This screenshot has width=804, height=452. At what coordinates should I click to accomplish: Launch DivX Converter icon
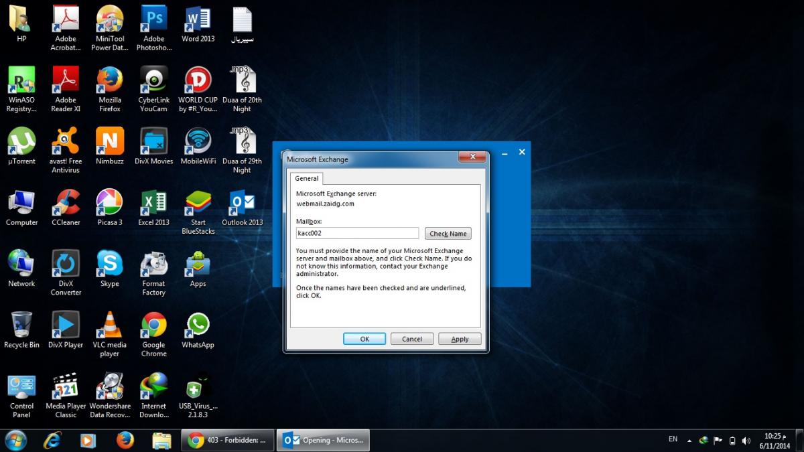coord(66,273)
